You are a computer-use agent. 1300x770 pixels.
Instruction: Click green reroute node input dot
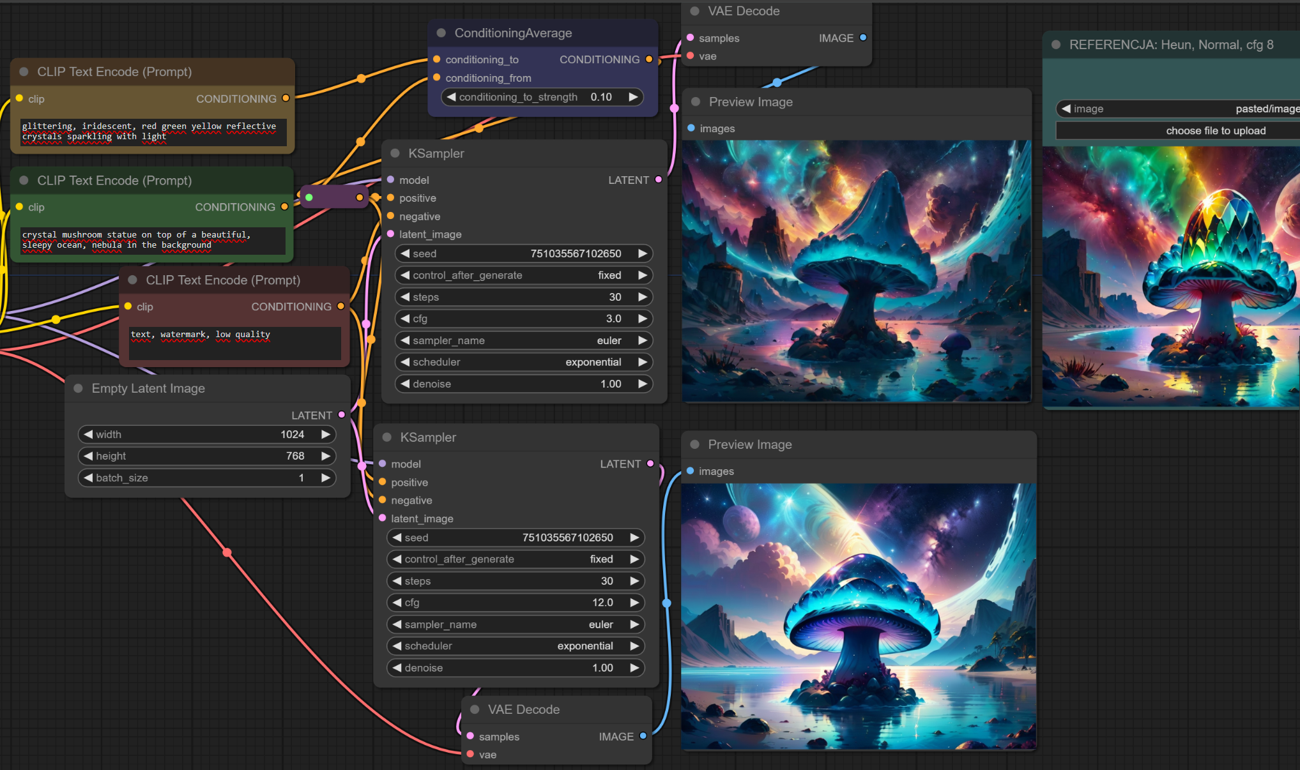[309, 197]
